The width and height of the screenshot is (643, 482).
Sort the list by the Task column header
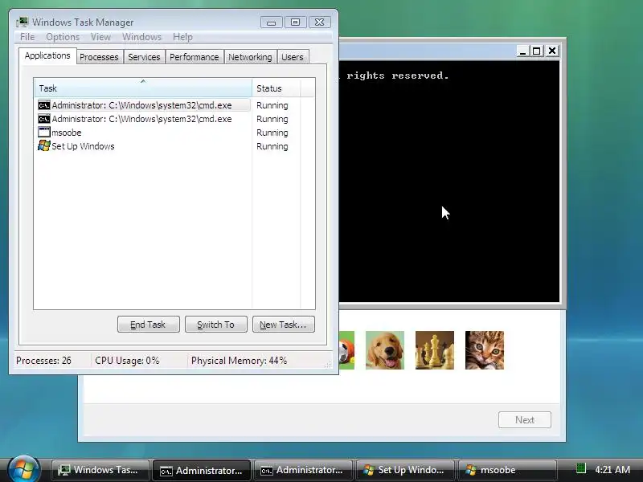[x=143, y=88]
